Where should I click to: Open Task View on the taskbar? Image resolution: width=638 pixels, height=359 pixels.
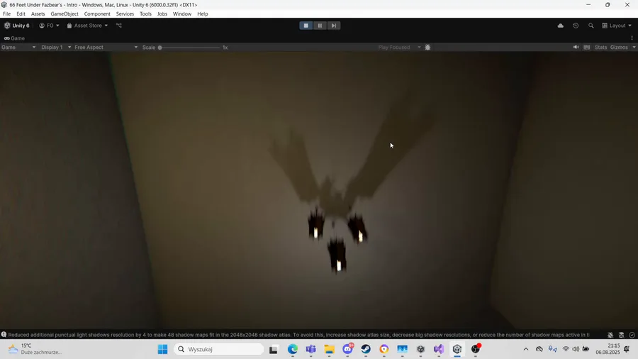click(274, 349)
